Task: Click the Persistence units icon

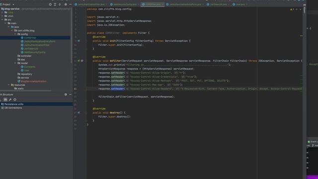Action: 2,104
